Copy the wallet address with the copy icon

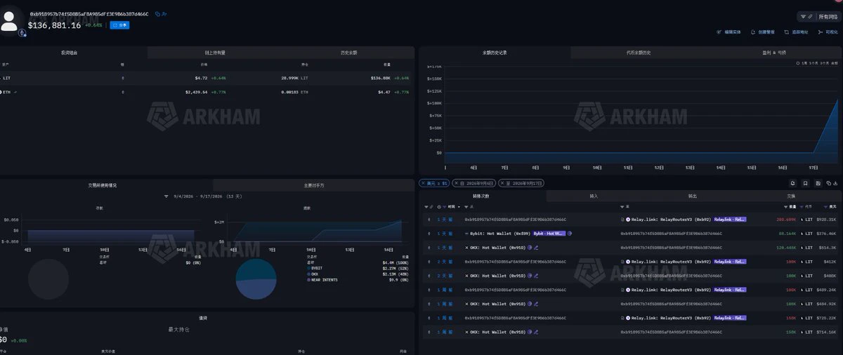coord(157,13)
